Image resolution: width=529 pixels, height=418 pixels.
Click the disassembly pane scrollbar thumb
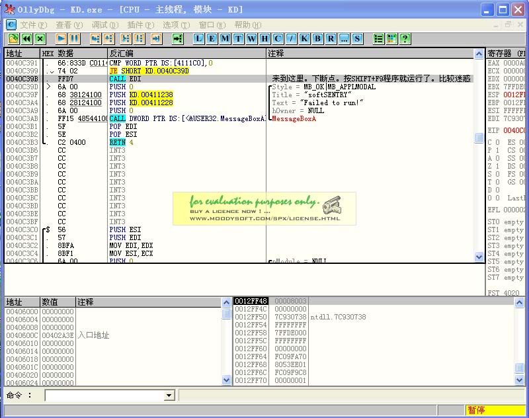click(x=479, y=138)
